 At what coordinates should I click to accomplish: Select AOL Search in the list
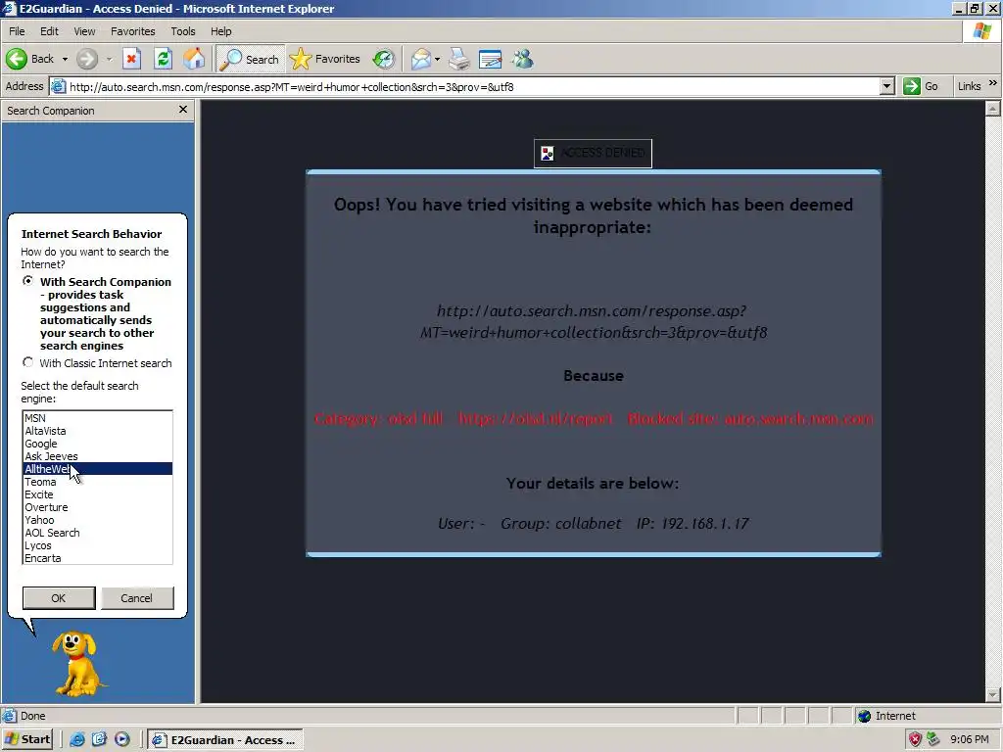(97, 533)
